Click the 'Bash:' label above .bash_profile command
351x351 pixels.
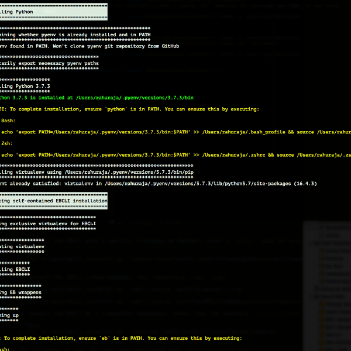pyautogui.click(x=8, y=120)
